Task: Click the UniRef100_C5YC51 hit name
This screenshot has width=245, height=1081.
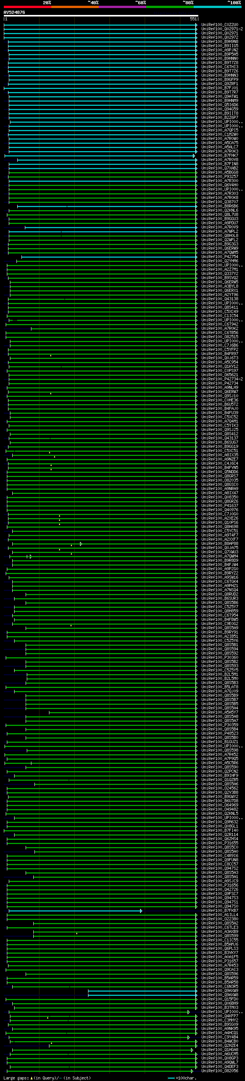Action: (x=219, y=531)
